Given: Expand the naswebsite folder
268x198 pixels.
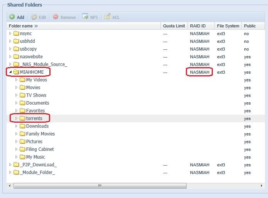Looking at the screenshot, I should (x=10, y=56).
